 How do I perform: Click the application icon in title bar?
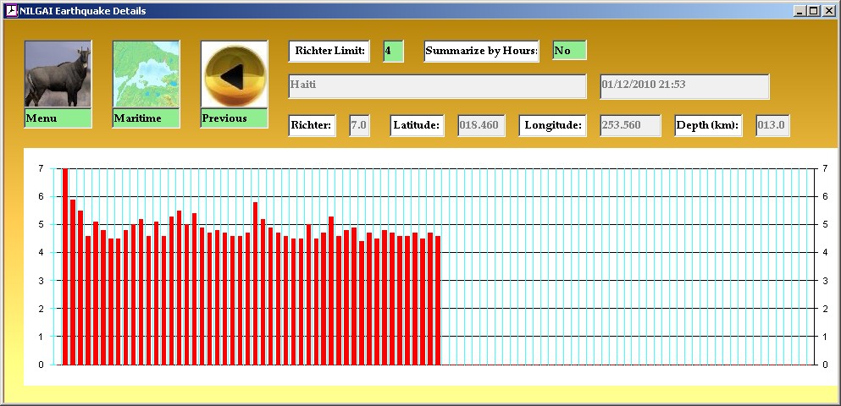[x=11, y=11]
